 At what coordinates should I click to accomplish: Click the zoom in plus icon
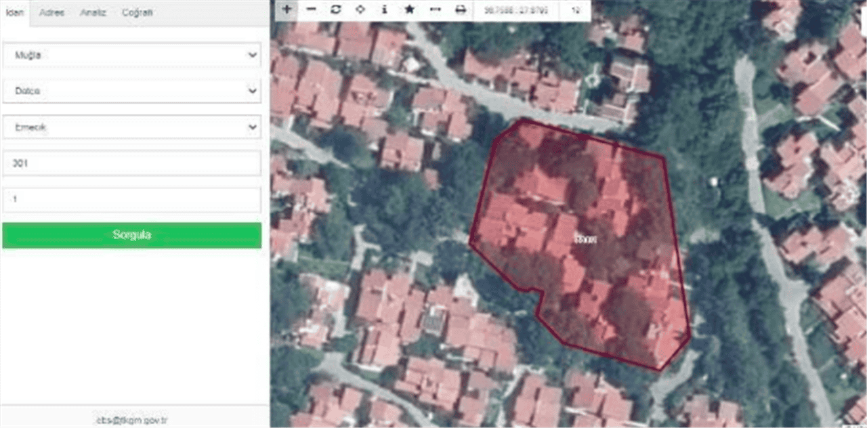[287, 9]
